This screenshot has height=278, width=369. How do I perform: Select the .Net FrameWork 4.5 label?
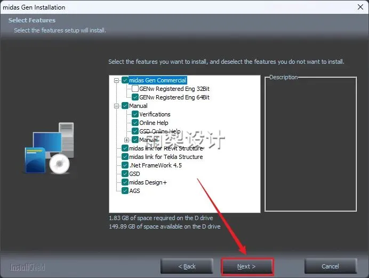(156, 165)
